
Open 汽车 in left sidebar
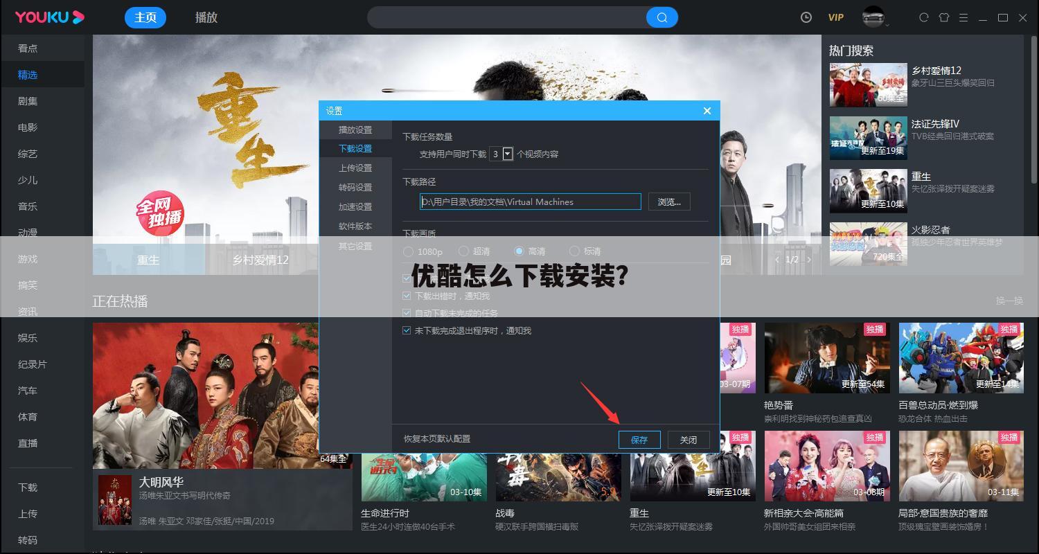click(28, 390)
